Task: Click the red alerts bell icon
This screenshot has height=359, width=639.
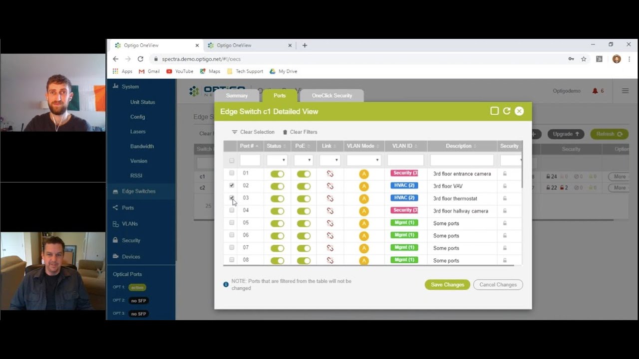Action: coord(595,91)
